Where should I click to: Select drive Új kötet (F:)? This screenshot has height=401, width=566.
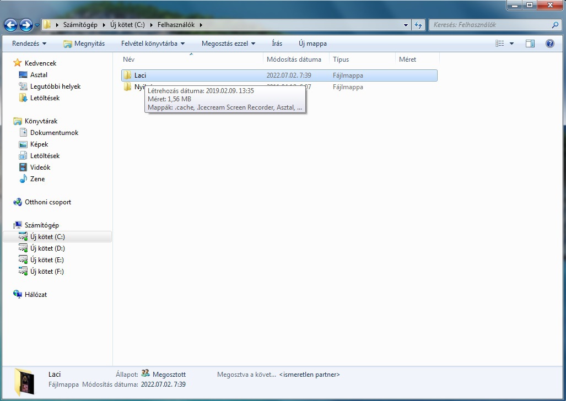pyautogui.click(x=47, y=272)
